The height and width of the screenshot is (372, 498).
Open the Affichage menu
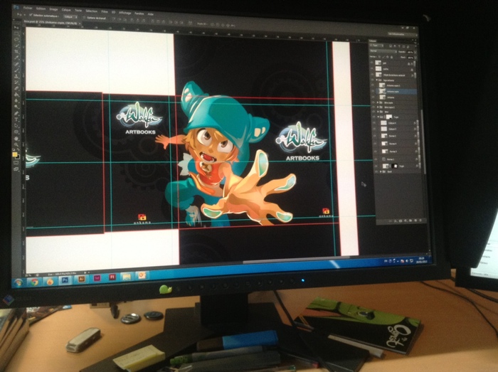tap(125, 13)
